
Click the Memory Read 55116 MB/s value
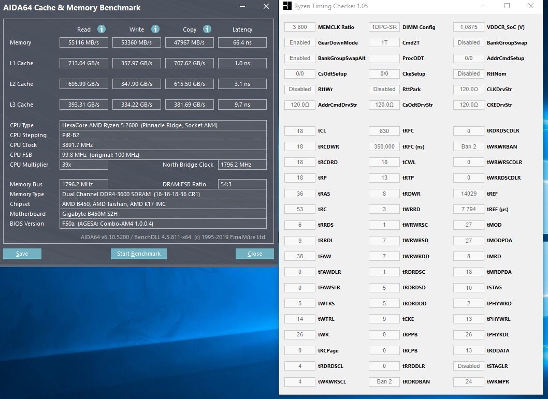(x=84, y=42)
